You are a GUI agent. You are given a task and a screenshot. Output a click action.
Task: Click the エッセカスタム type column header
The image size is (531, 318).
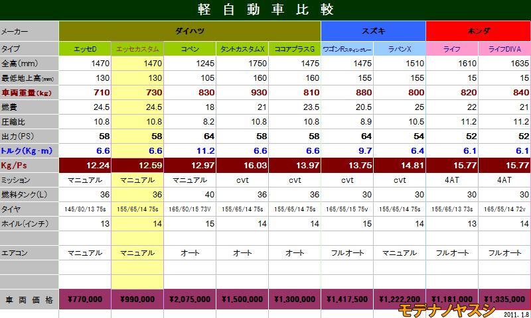(137, 49)
